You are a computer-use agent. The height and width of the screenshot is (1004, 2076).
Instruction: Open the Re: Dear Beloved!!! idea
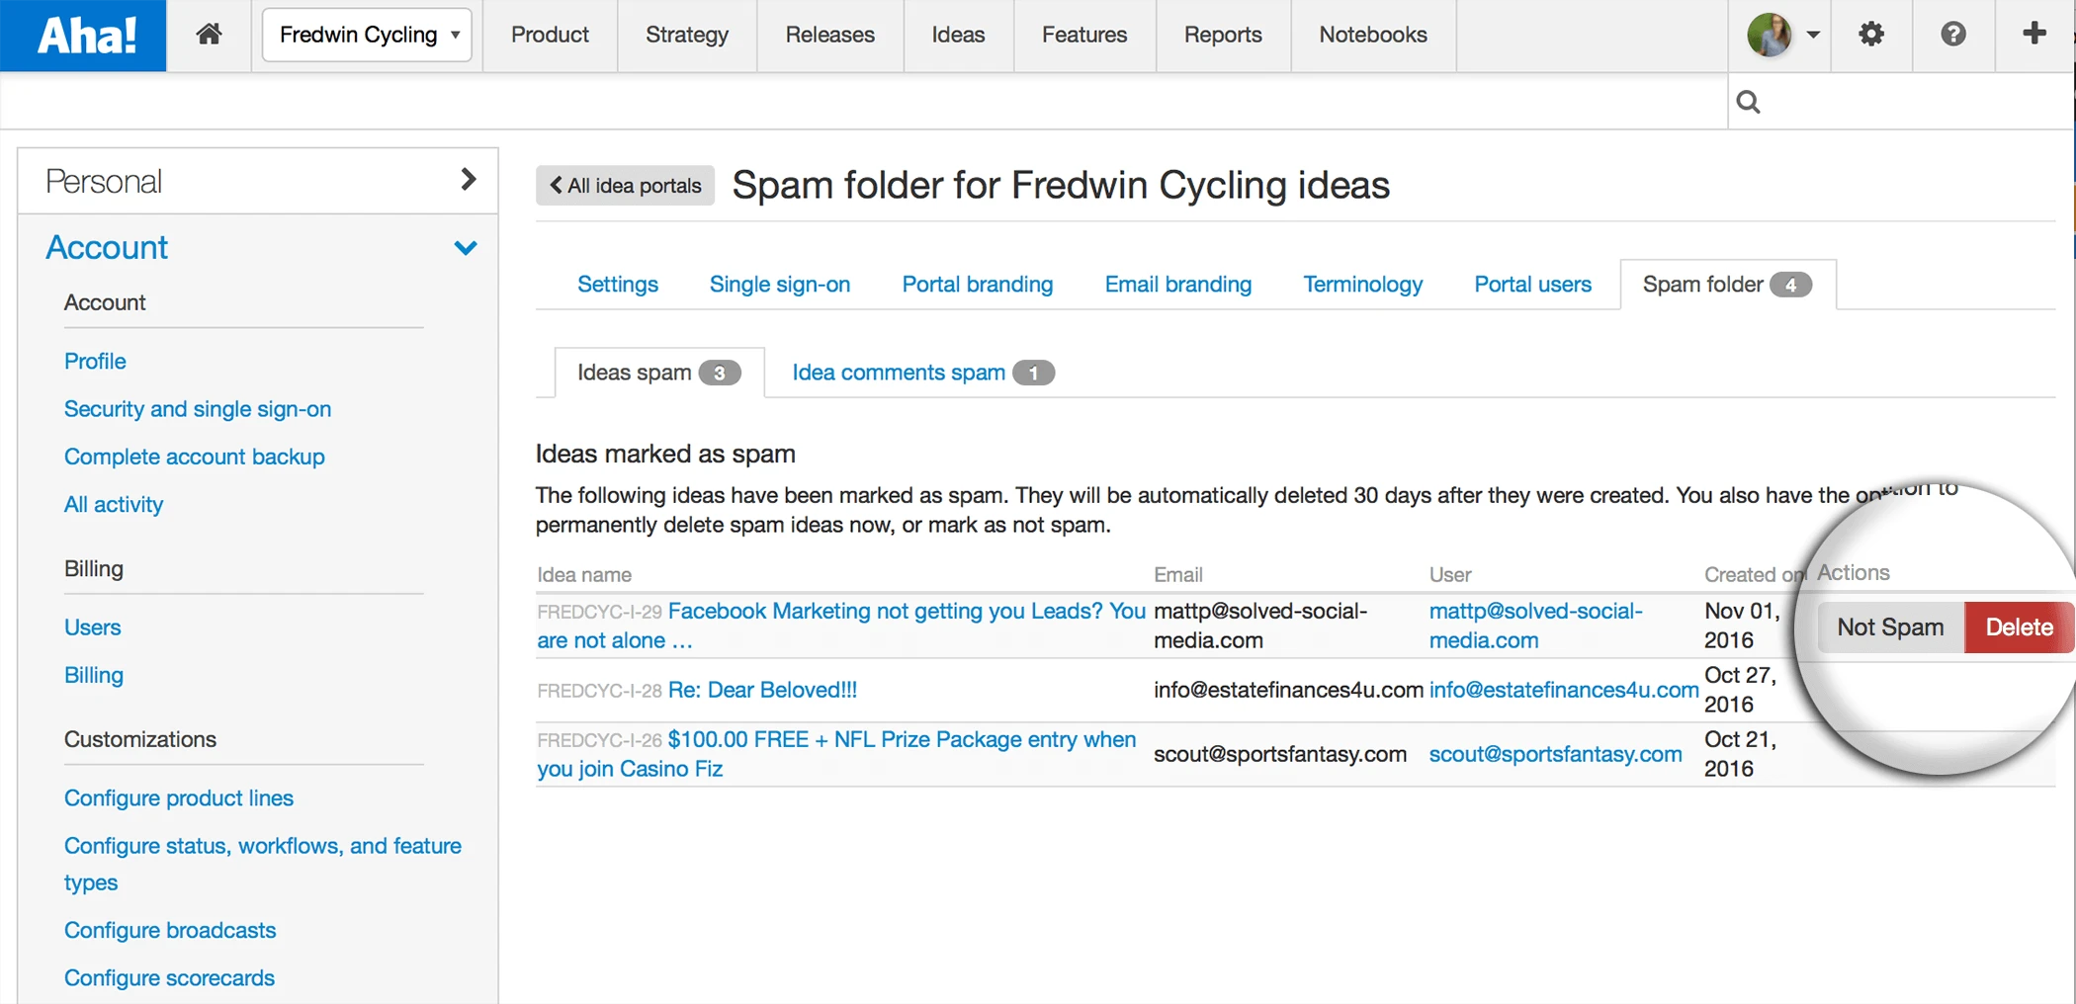coord(762,690)
